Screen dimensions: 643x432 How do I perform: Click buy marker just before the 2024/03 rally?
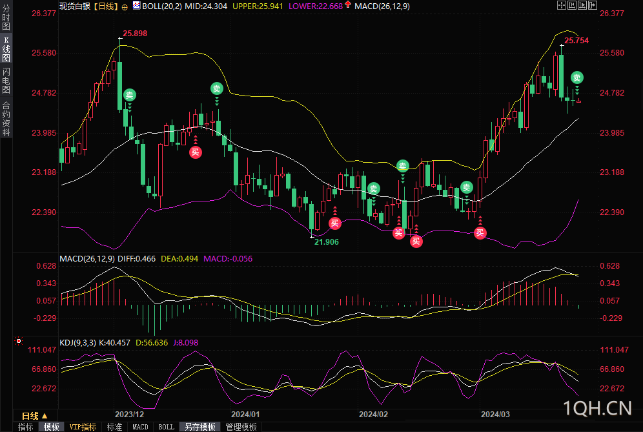point(480,233)
